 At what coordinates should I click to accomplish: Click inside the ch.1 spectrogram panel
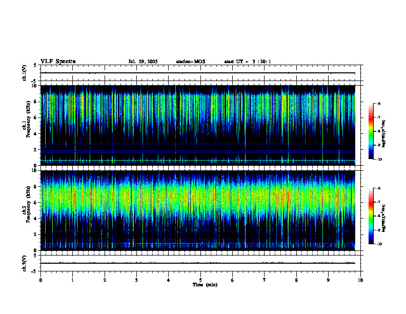[x=197, y=125]
